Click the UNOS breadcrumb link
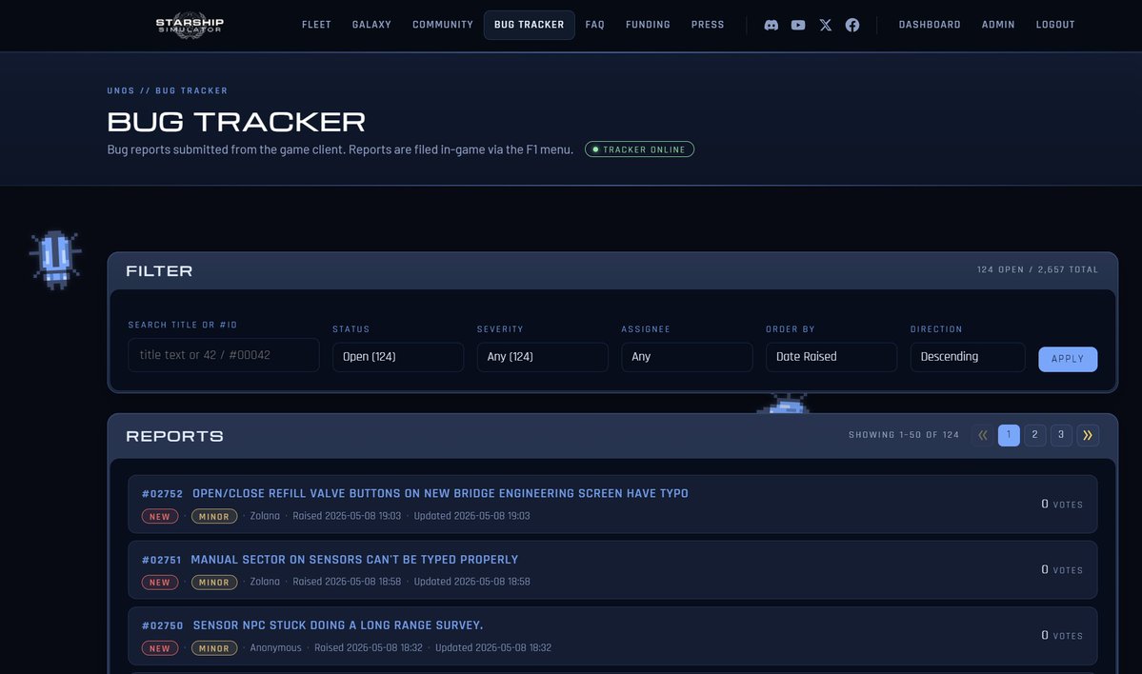The width and height of the screenshot is (1142, 674). (120, 91)
